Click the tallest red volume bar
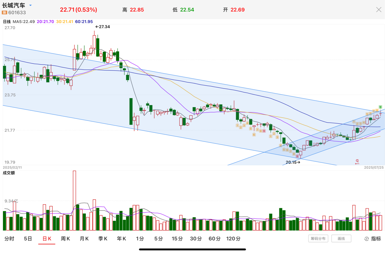This screenshot has width=385, height=253. coord(74,200)
